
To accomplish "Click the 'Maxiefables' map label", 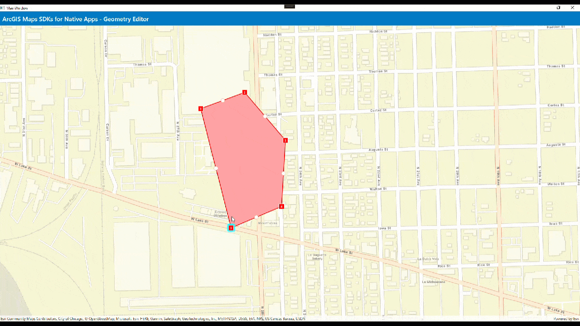I will pos(267,223).
